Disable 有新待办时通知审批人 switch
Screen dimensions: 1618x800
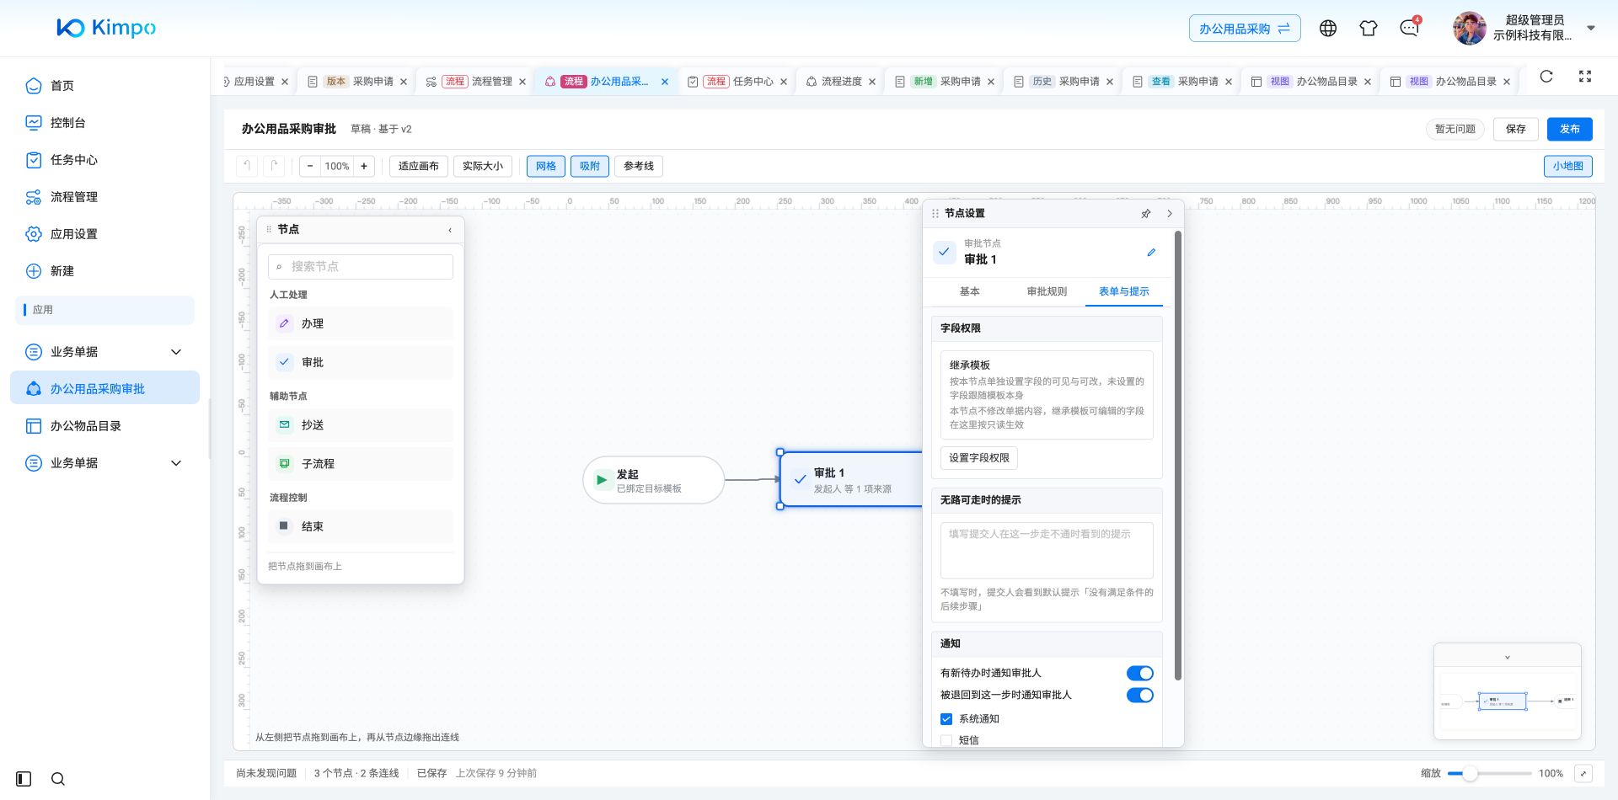click(x=1140, y=673)
